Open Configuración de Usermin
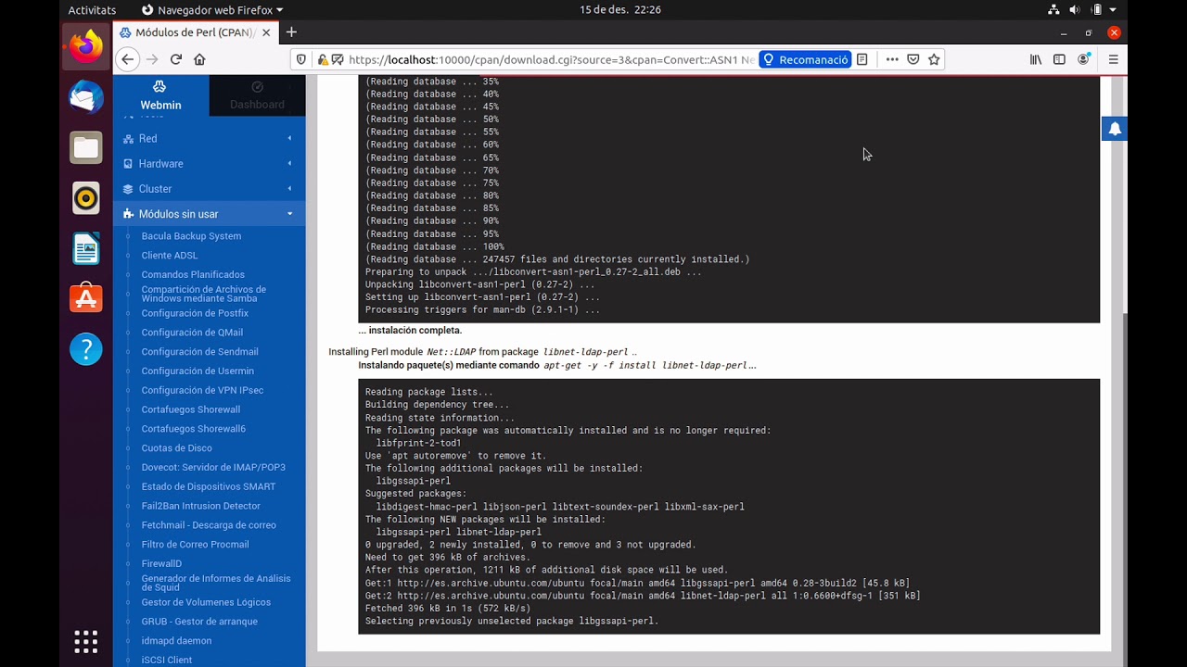 [198, 371]
